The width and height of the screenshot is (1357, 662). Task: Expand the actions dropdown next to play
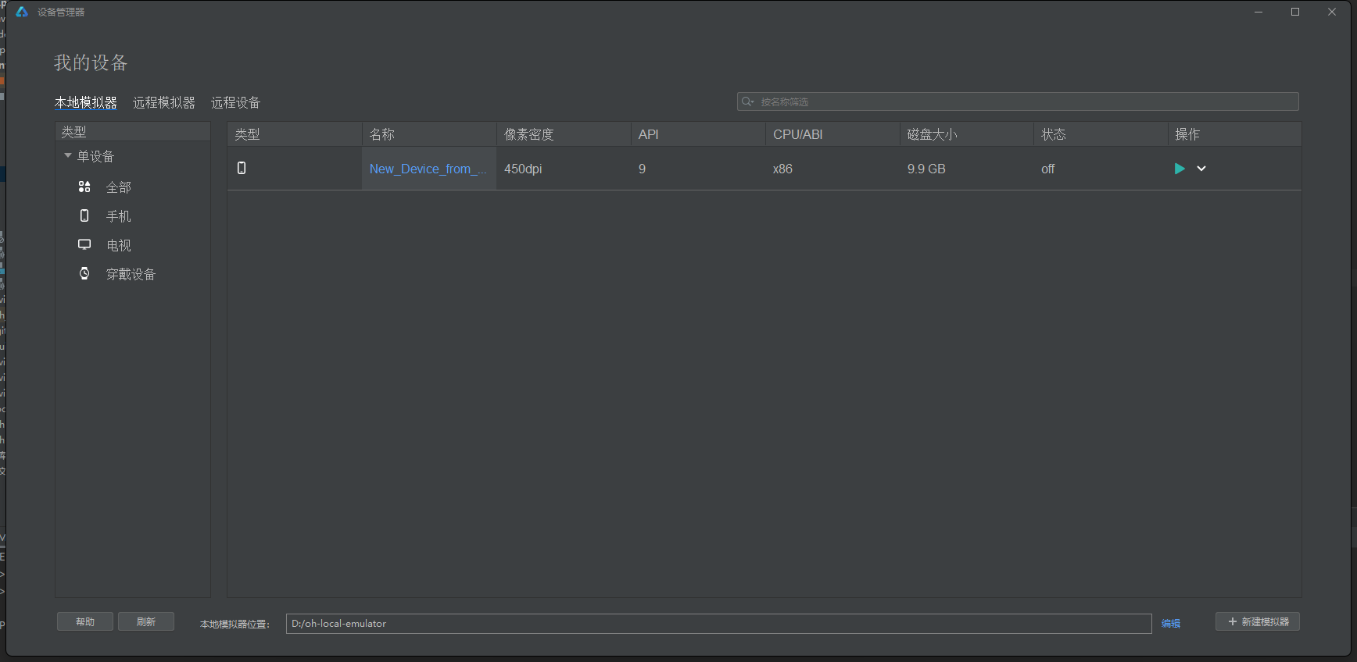[x=1201, y=169]
